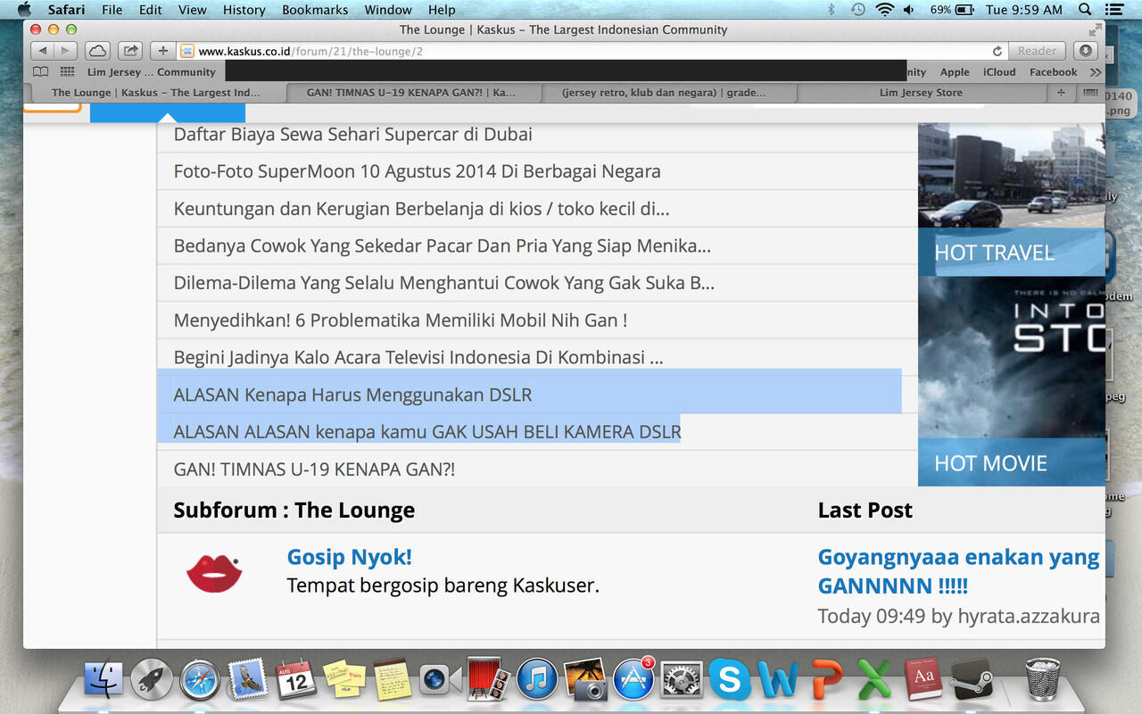The image size is (1142, 714).
Task: Open the Apple menu
Action: [x=24, y=10]
